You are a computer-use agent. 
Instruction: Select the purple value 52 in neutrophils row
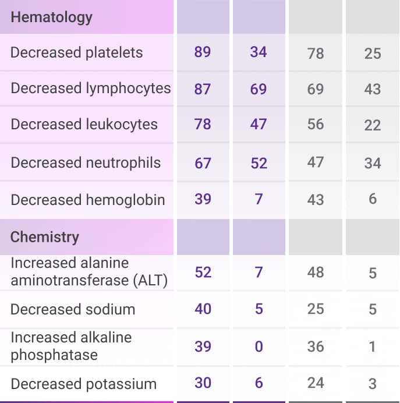[259, 163]
